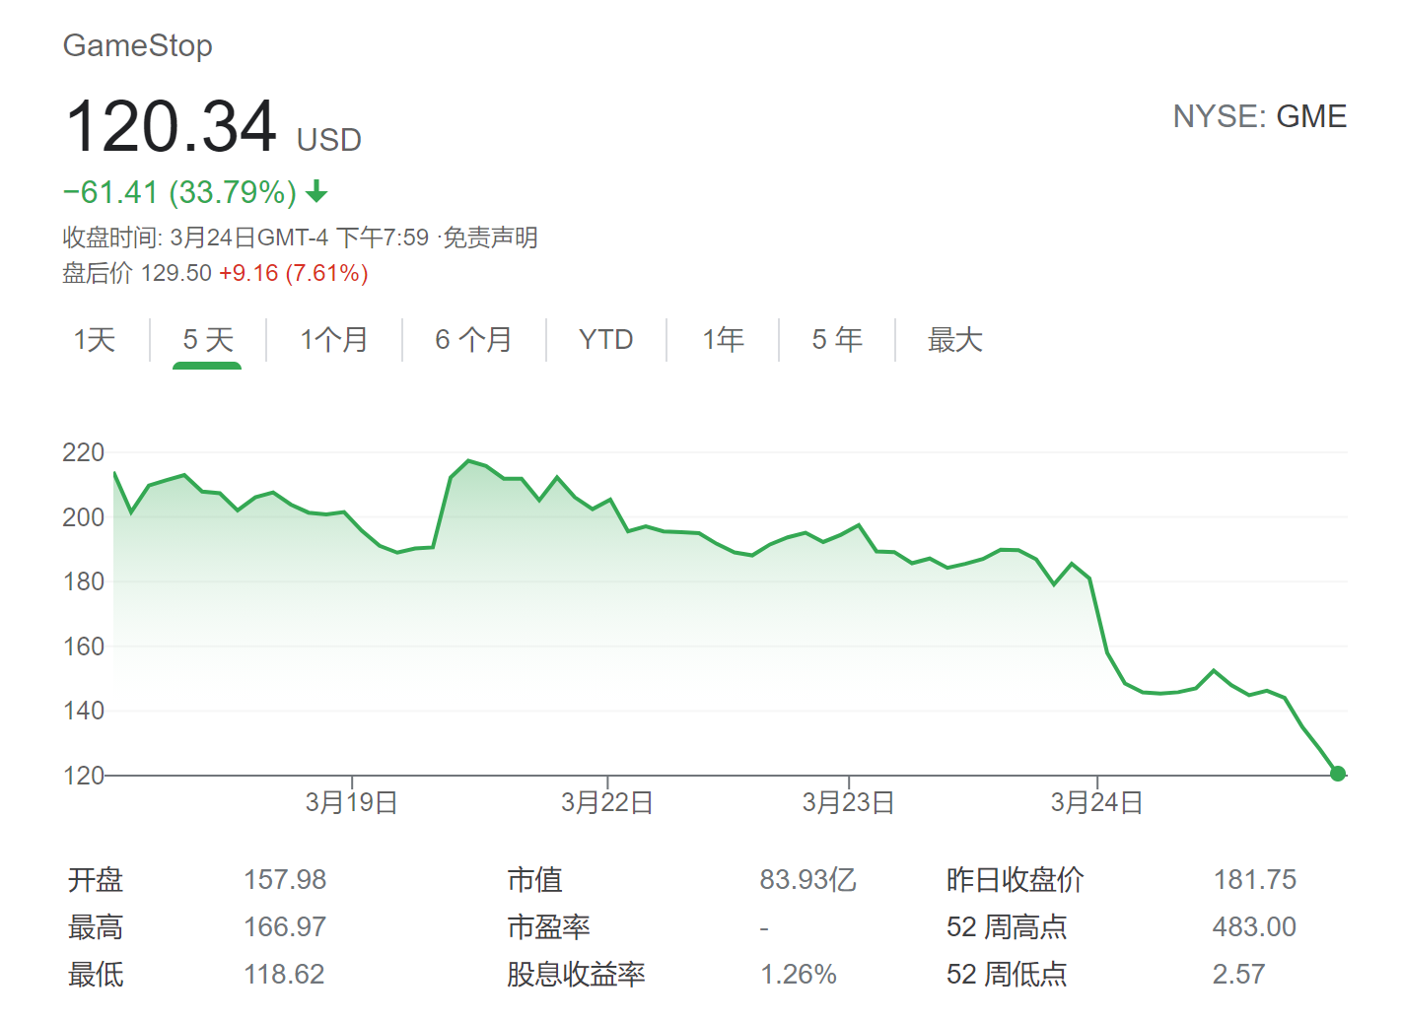1402x1021 pixels.
Task: Show the 1年 range tab
Action: click(723, 340)
